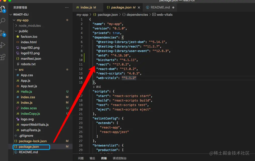Click the "antd" dependency line
The height and width of the screenshot is (161, 255).
[x=113, y=55]
